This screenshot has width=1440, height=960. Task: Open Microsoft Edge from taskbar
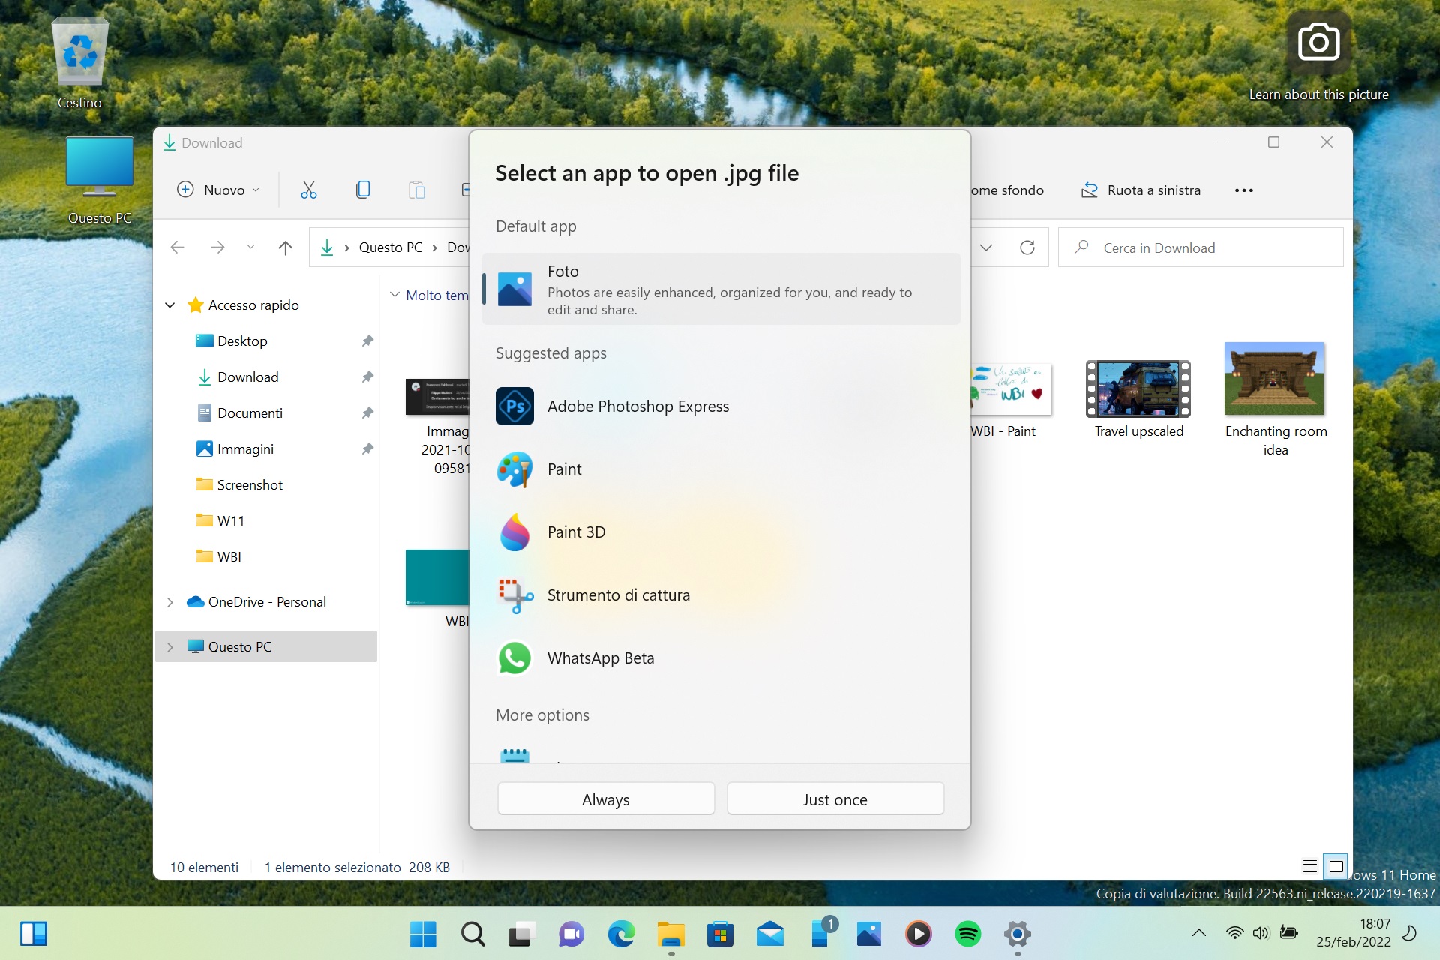coord(621,934)
